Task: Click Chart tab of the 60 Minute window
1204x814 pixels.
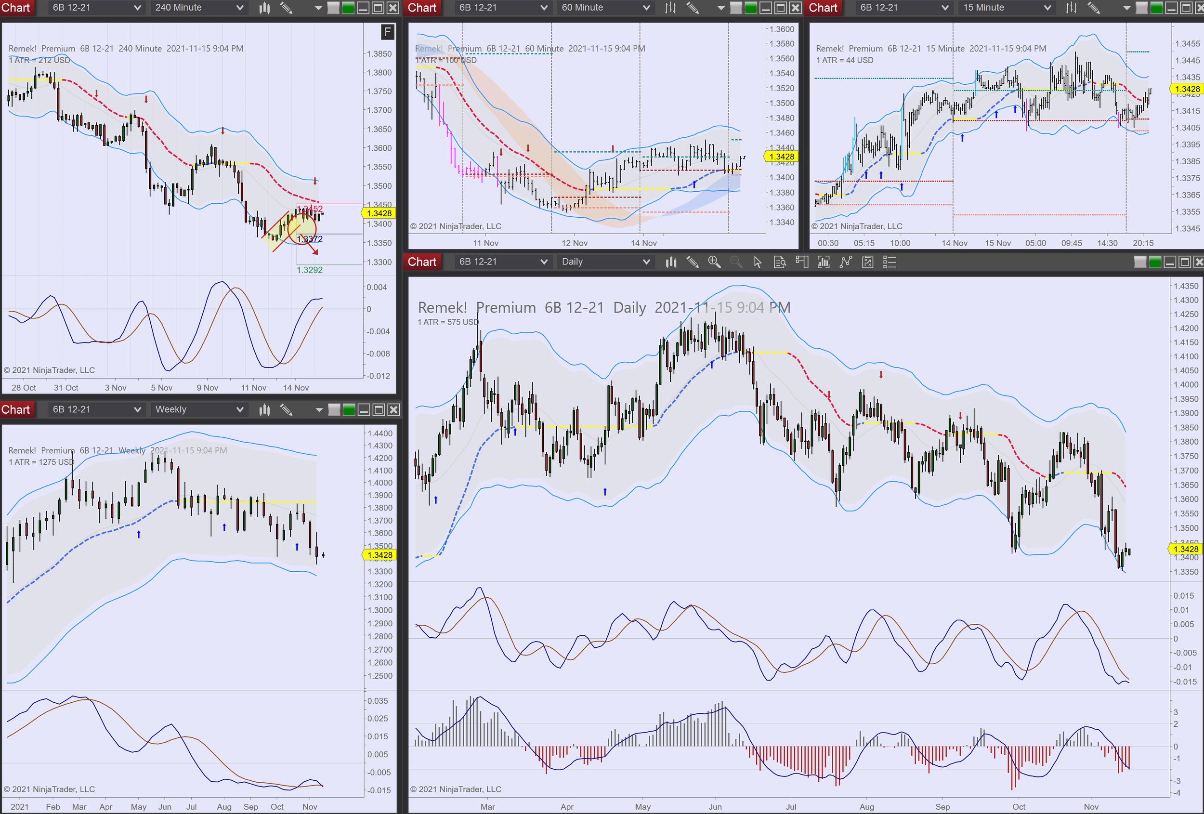Action: (422, 8)
